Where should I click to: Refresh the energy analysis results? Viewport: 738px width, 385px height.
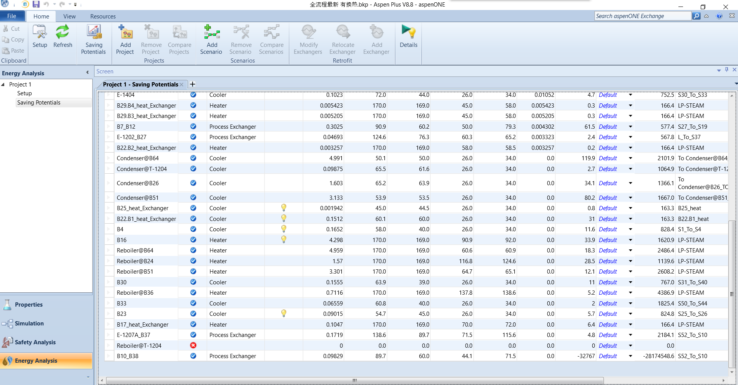click(63, 37)
